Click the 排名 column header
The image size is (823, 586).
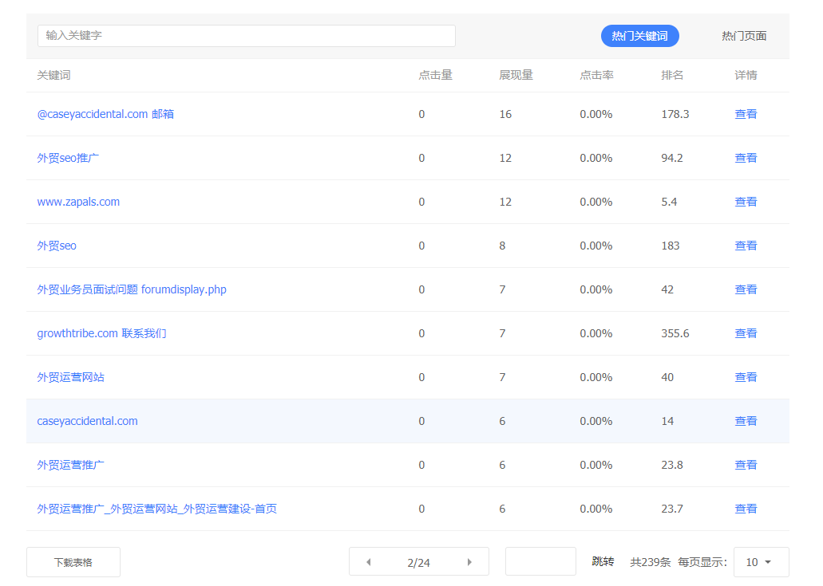[x=672, y=75]
